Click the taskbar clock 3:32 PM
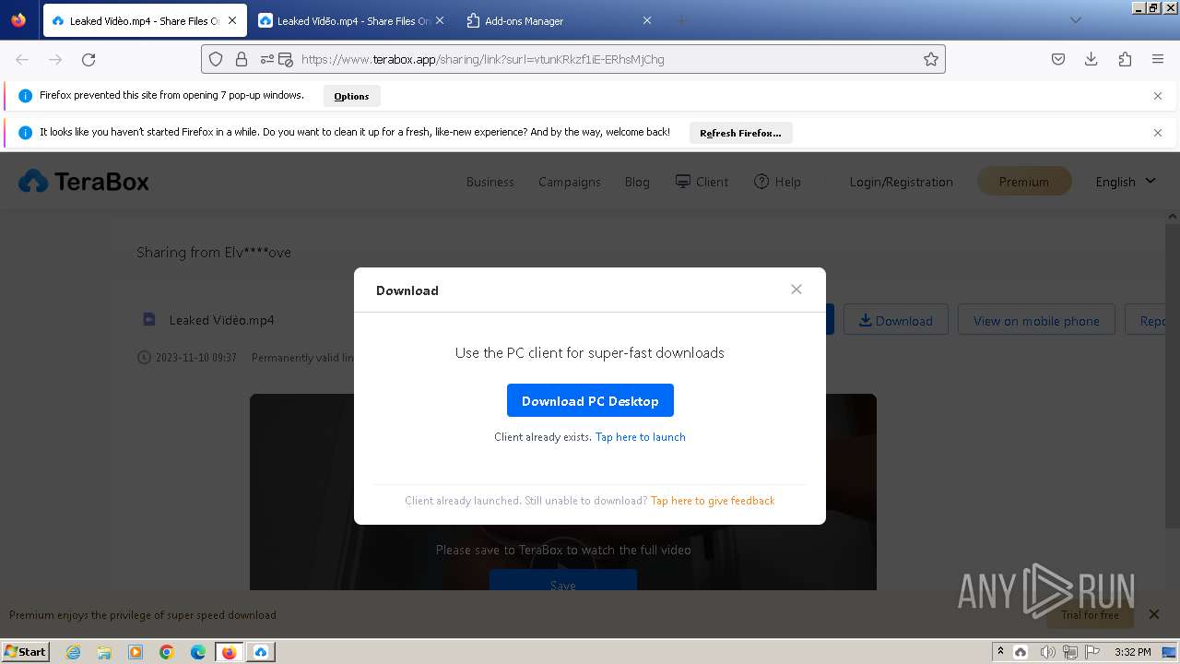 1132,652
